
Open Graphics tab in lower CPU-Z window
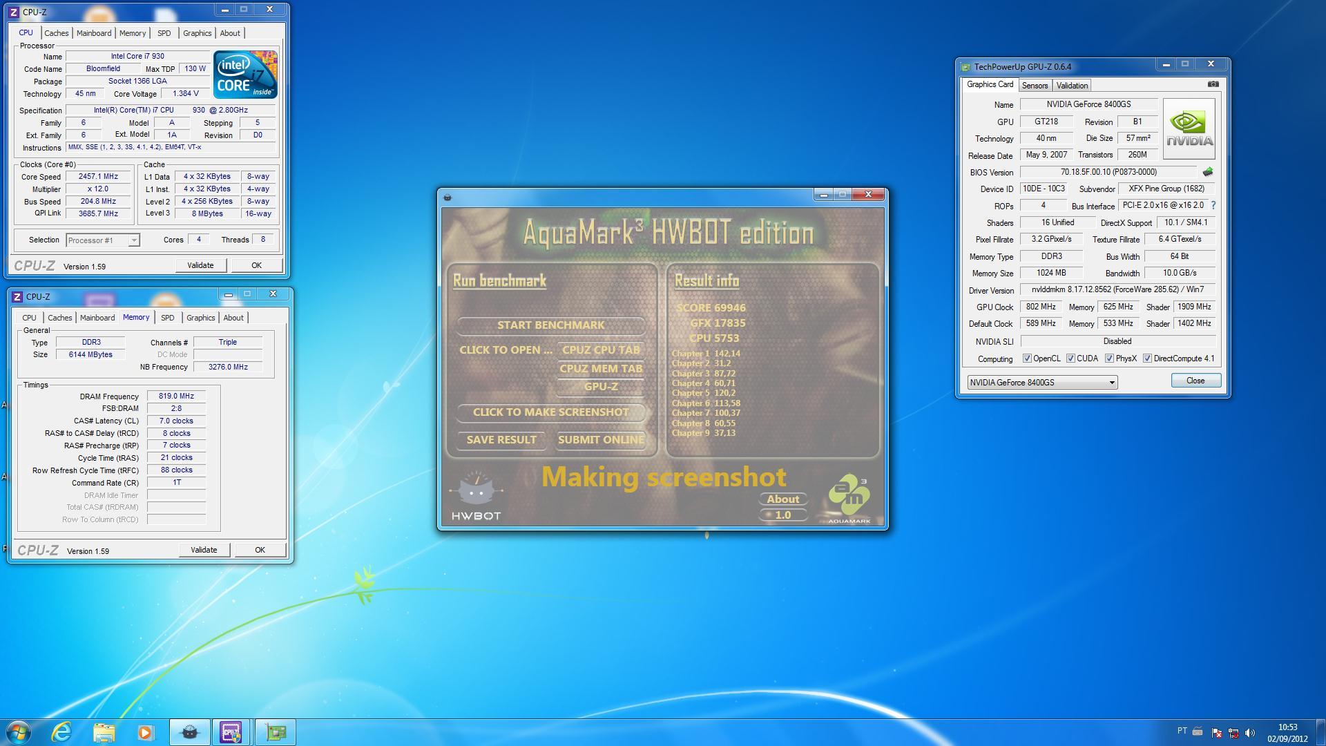[x=201, y=318]
